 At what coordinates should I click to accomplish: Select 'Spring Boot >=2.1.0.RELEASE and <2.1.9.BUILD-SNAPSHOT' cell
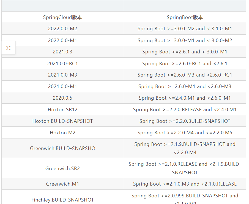coord(185,168)
